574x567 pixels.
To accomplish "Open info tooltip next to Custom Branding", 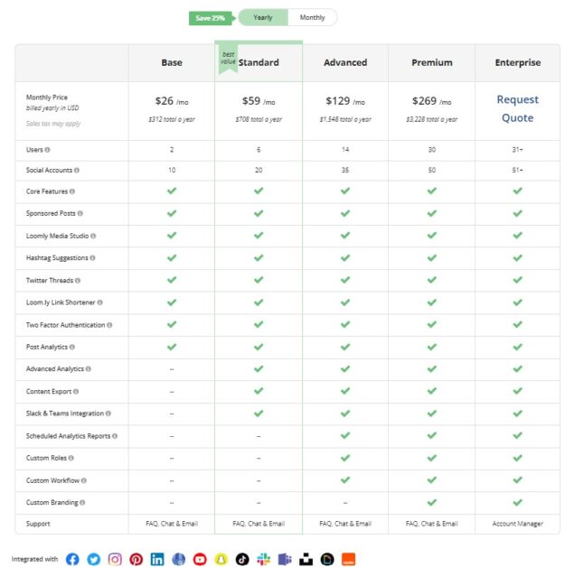I will point(82,503).
